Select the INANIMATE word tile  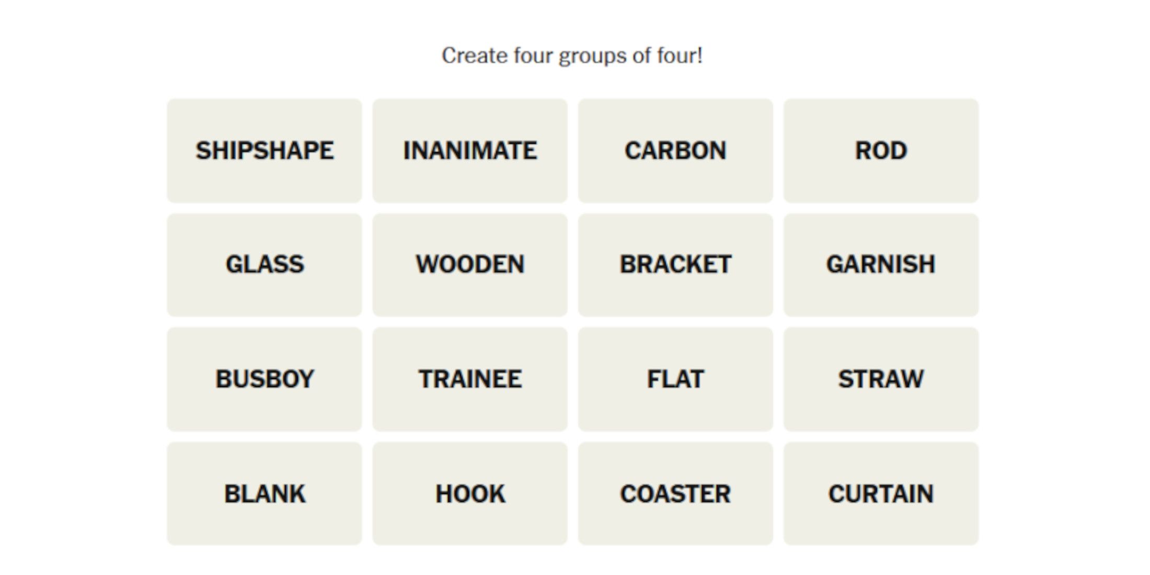point(470,151)
